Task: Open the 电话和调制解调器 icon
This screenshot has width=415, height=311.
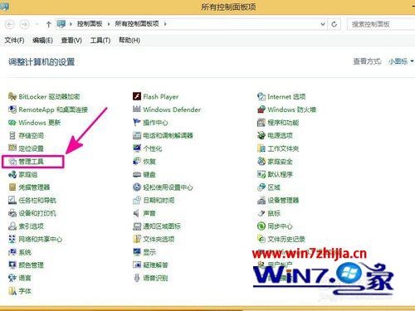Action: 137,135
